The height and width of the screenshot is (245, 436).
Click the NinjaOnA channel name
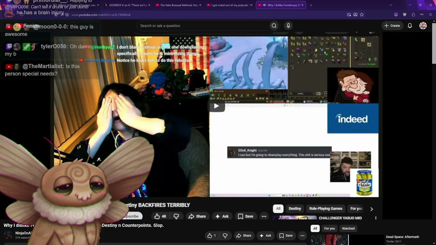[x=23, y=233]
